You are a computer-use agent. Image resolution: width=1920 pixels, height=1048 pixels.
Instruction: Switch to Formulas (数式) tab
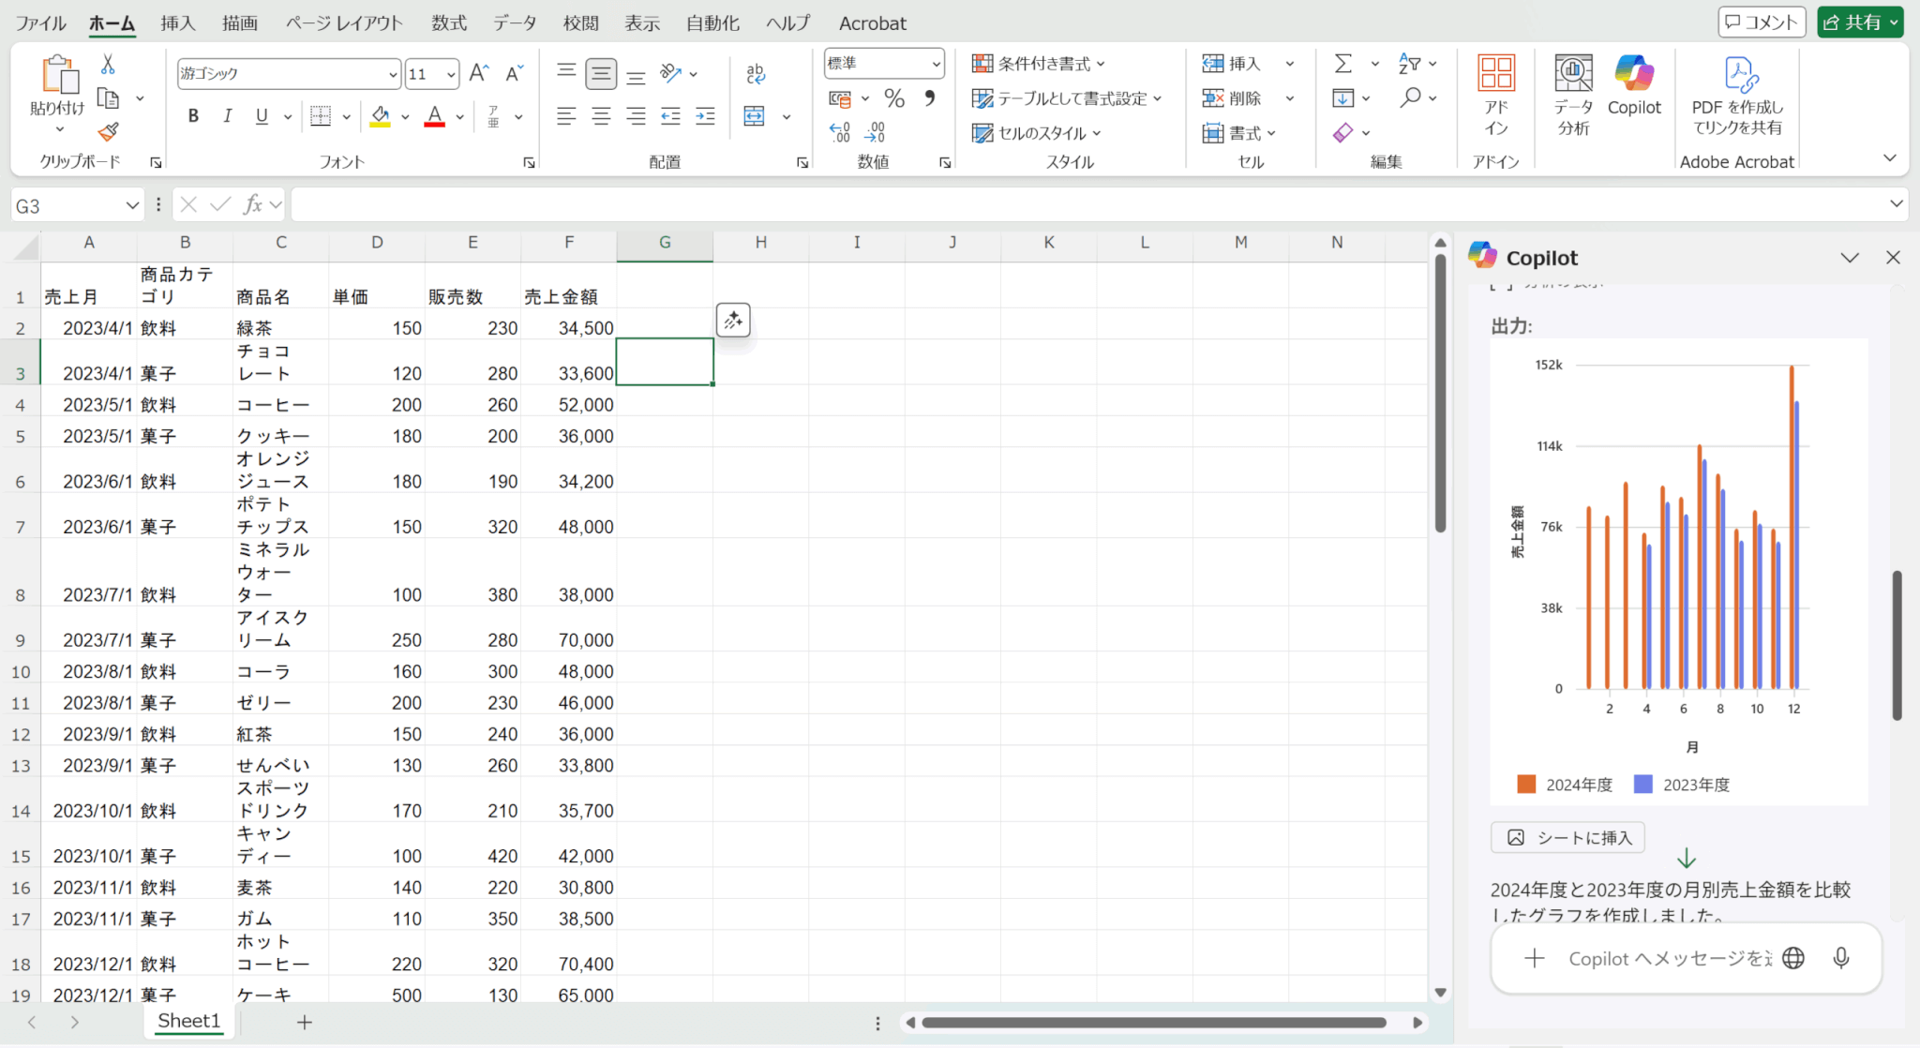449,22
